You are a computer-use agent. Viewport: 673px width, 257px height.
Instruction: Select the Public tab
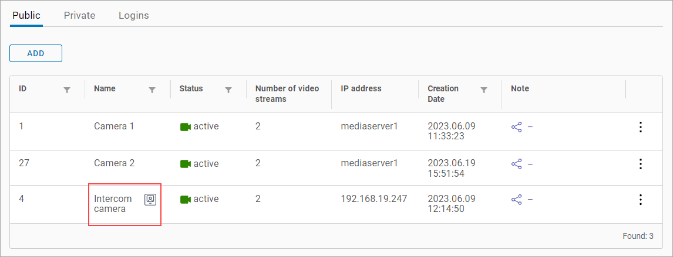click(x=26, y=16)
